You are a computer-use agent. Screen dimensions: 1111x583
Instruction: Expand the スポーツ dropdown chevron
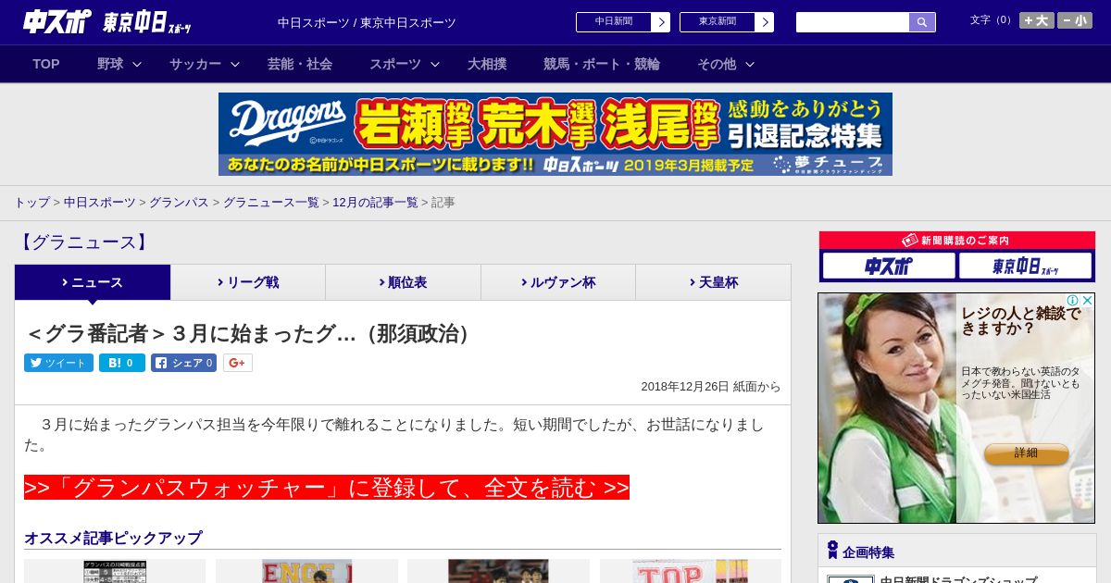click(x=435, y=64)
